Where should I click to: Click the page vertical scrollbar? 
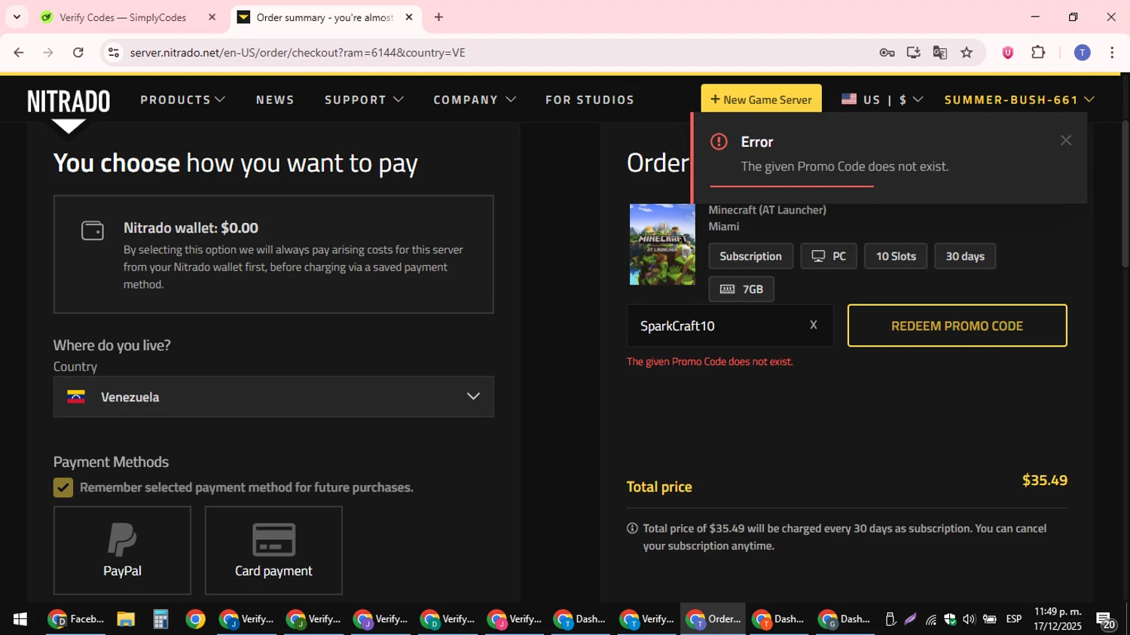point(1125,194)
